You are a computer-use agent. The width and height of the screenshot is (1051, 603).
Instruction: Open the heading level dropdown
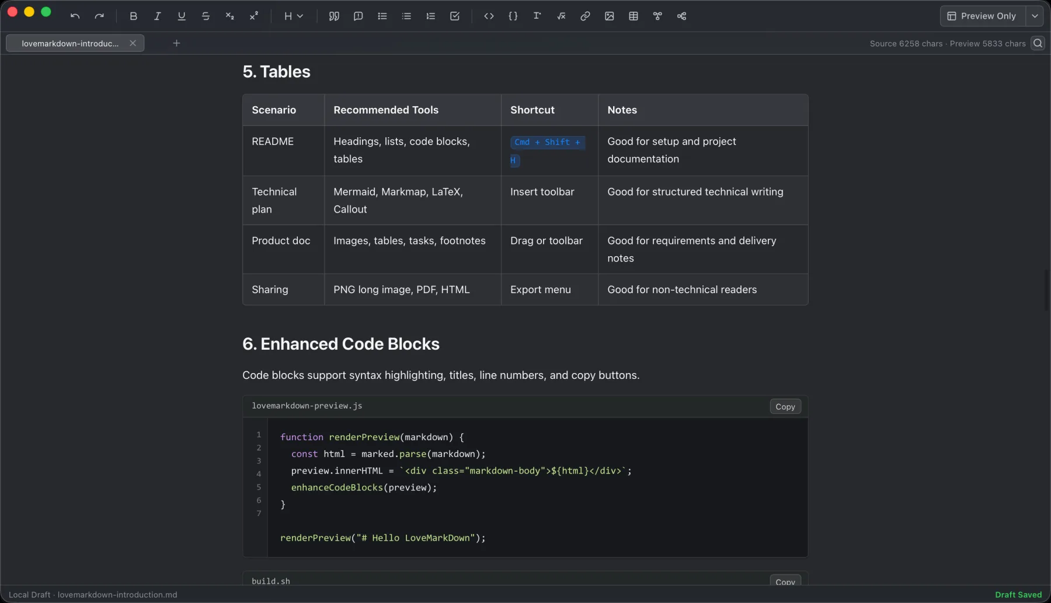pyautogui.click(x=294, y=16)
